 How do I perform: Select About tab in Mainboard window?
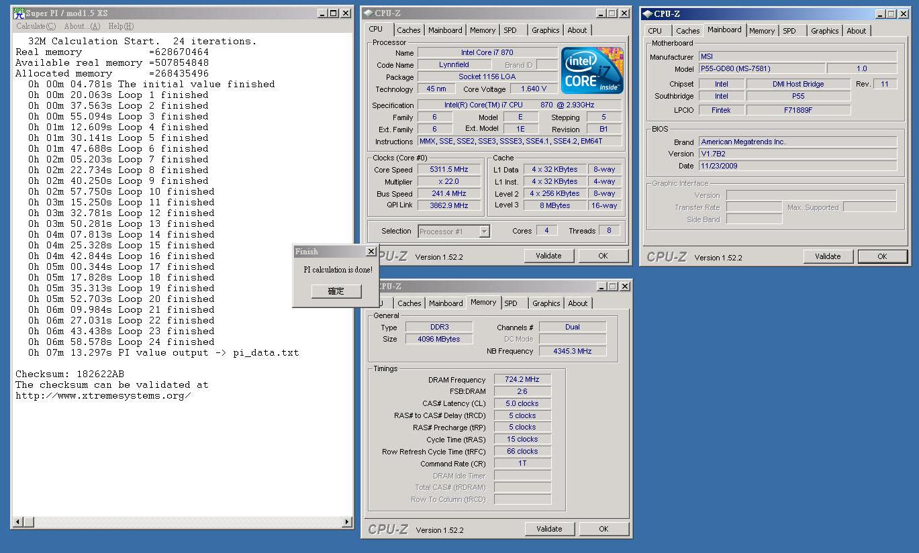(x=857, y=31)
